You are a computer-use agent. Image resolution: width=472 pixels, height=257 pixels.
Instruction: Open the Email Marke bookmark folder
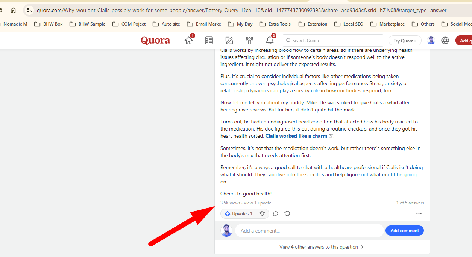[204, 24]
